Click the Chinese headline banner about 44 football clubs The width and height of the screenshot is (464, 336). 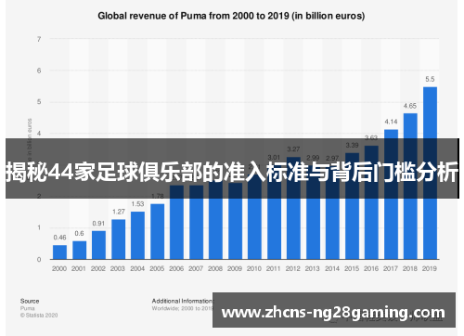pos(232,169)
